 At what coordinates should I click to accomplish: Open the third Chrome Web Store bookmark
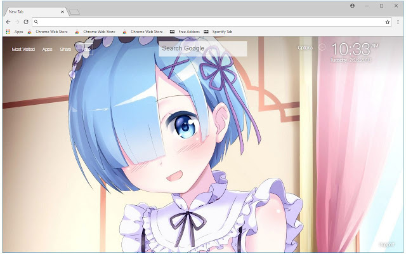point(143,32)
